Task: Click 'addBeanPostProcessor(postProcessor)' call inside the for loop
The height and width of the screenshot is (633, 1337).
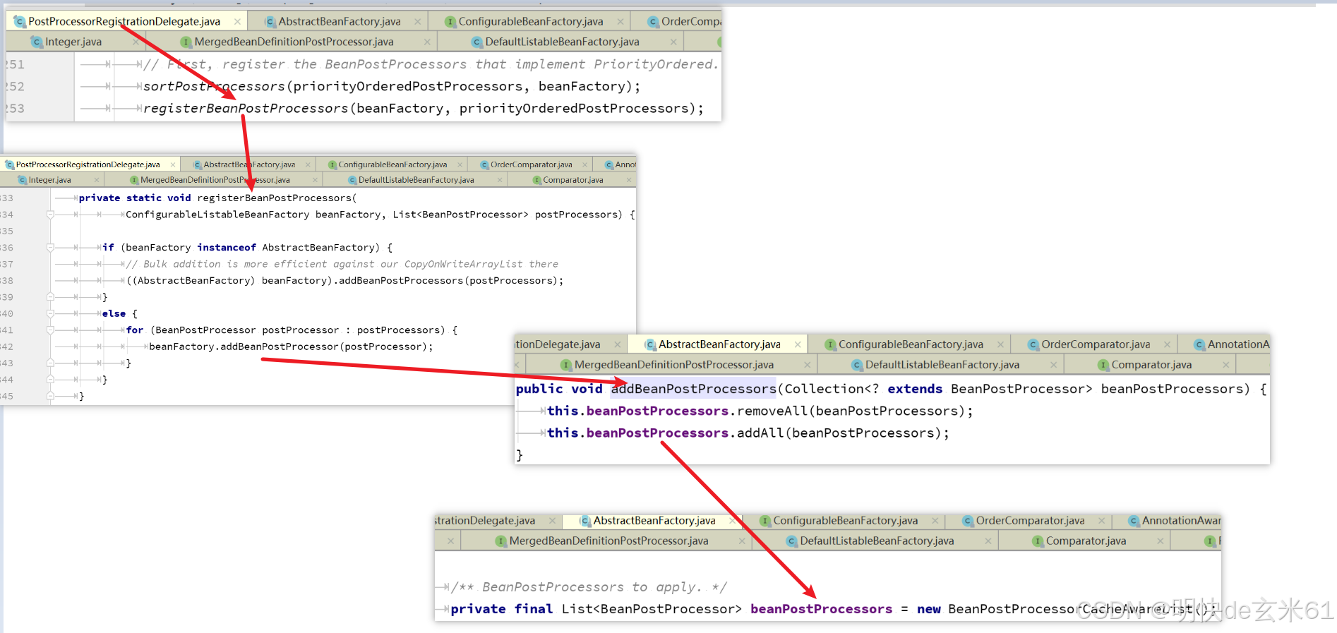Action: pyautogui.click(x=323, y=346)
